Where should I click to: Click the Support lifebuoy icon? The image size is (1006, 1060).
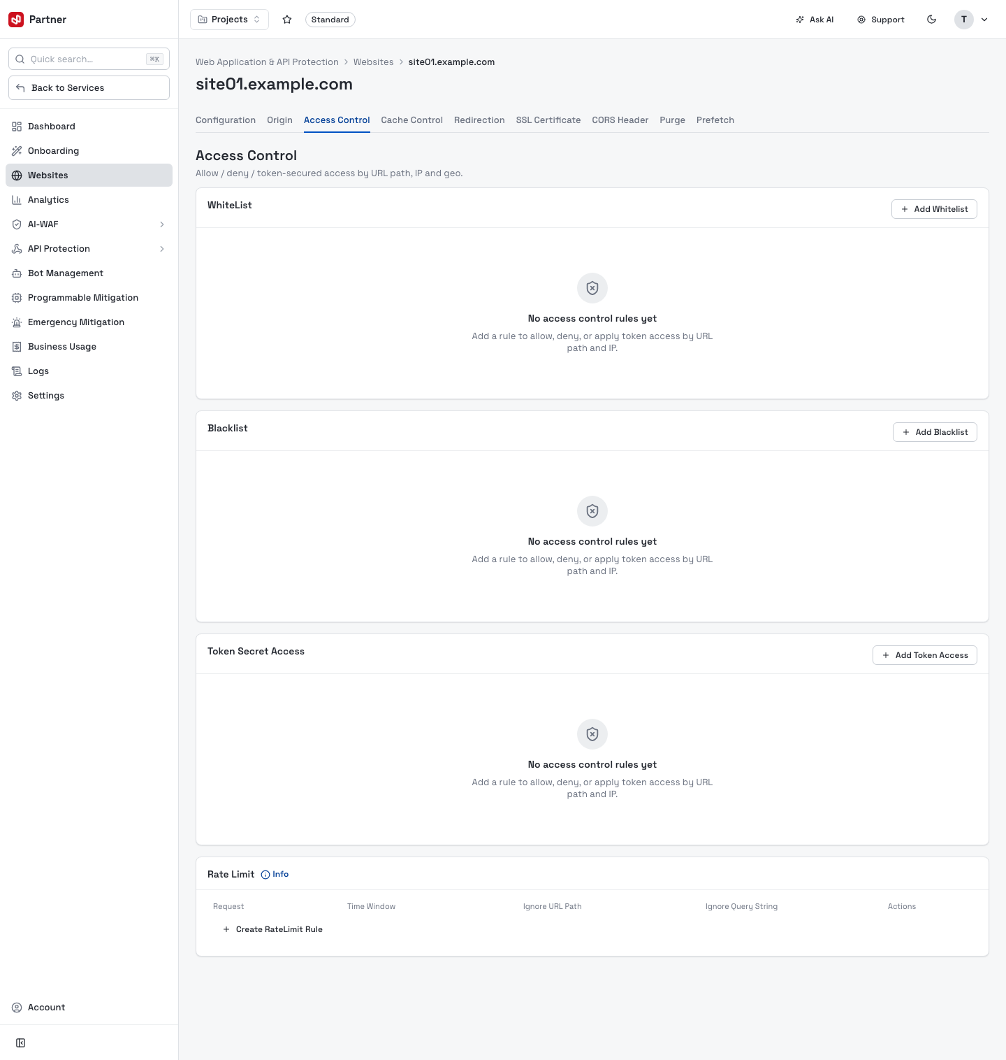click(x=861, y=20)
